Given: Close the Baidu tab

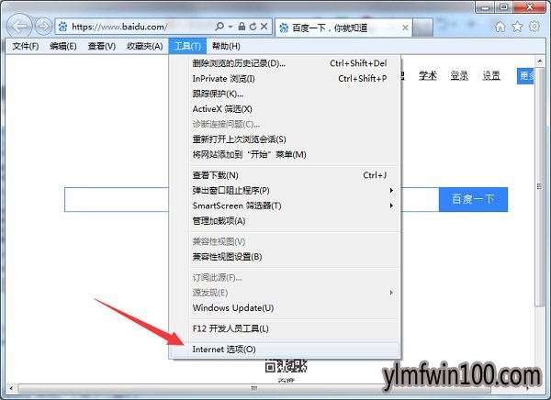Looking at the screenshot, I should point(405,28).
